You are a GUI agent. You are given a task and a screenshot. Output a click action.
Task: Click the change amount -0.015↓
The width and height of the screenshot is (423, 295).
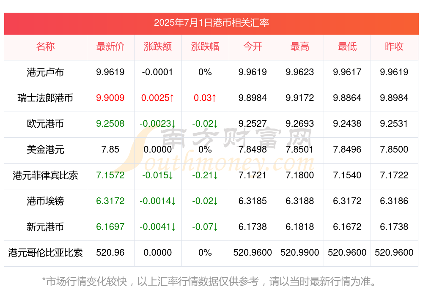point(157,175)
